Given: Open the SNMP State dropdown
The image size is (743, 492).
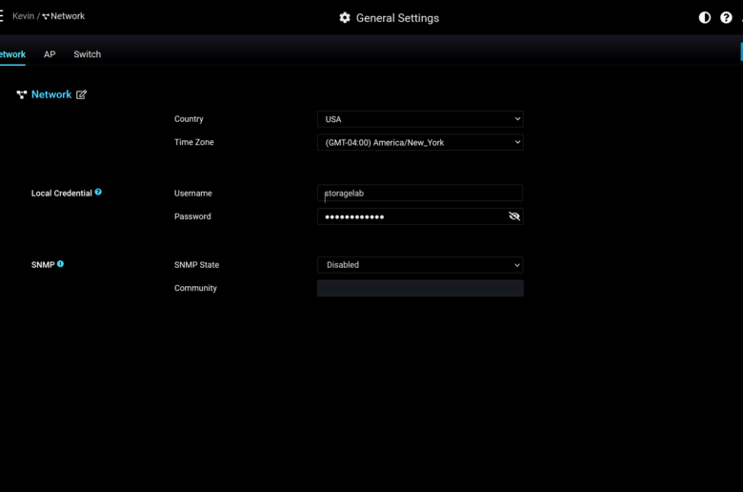Looking at the screenshot, I should click(x=420, y=265).
